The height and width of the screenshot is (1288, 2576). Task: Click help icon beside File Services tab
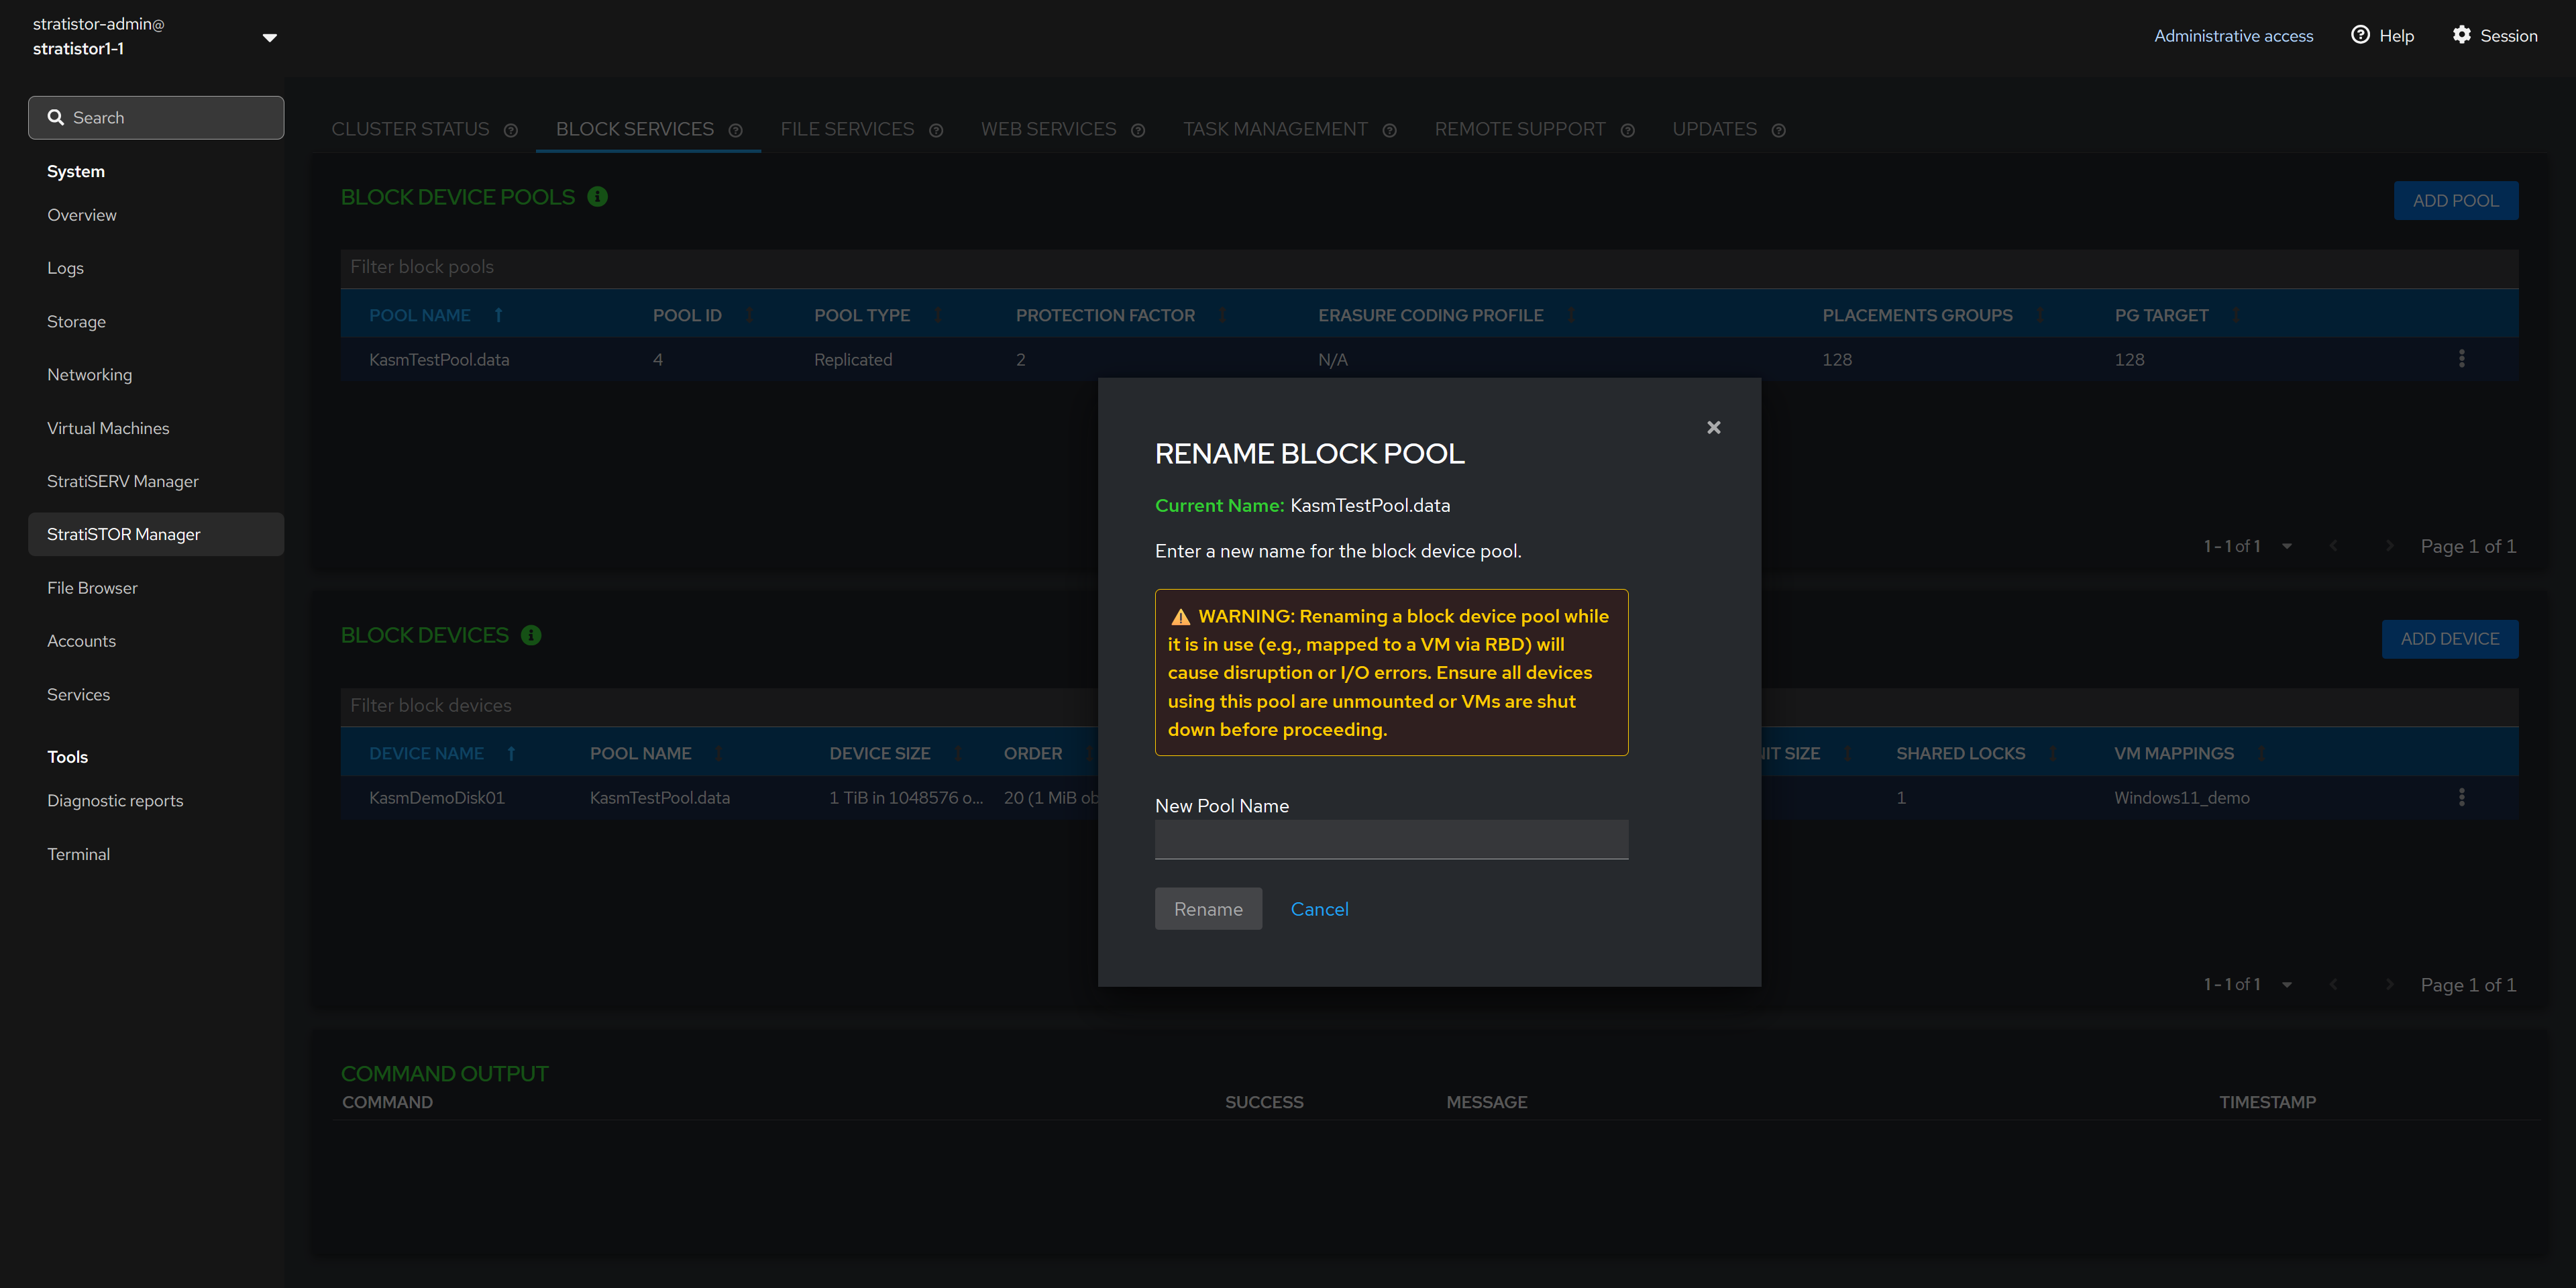(x=936, y=130)
